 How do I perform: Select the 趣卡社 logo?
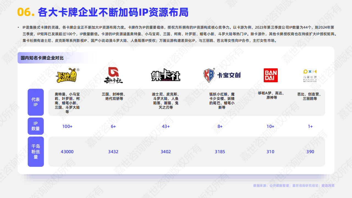(x=114, y=75)
